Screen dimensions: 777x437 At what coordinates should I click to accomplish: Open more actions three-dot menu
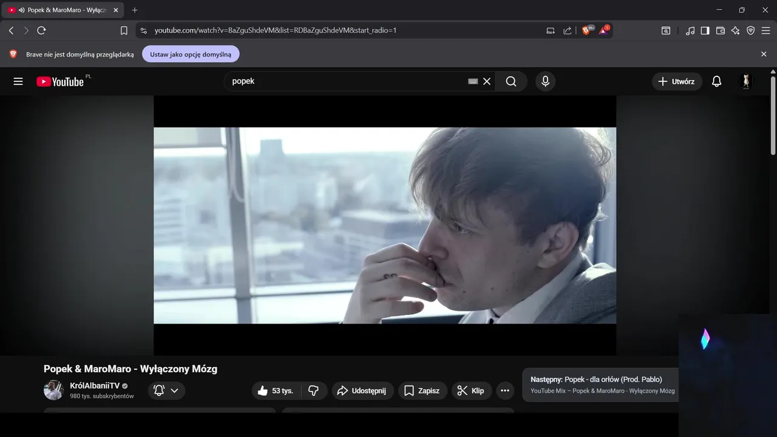pos(505,391)
